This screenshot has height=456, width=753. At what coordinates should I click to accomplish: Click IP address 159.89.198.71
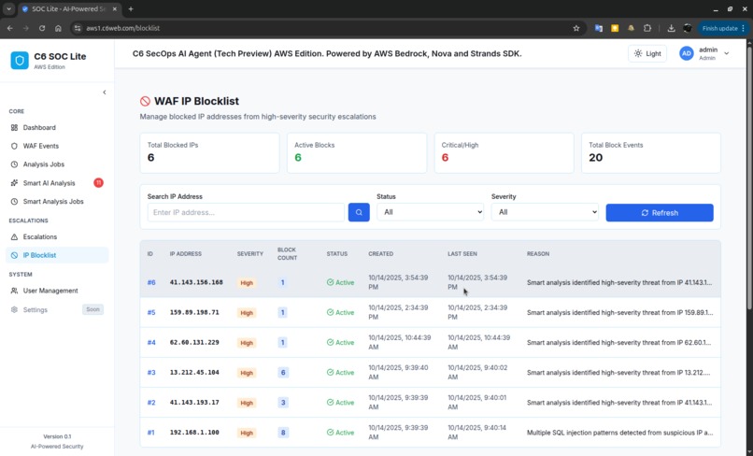194,312
